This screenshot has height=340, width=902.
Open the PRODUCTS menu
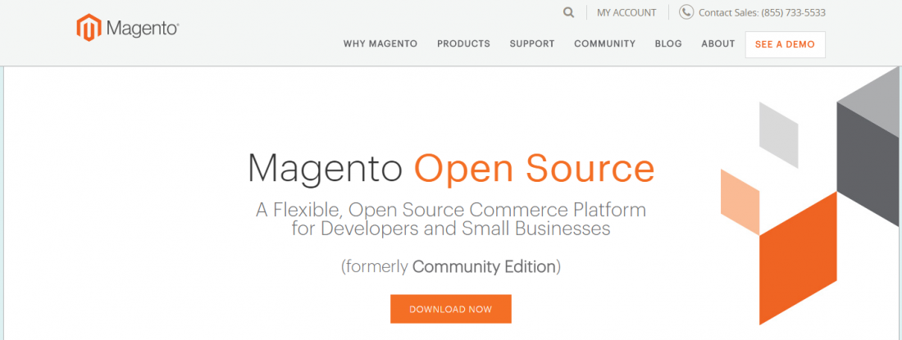tap(463, 43)
